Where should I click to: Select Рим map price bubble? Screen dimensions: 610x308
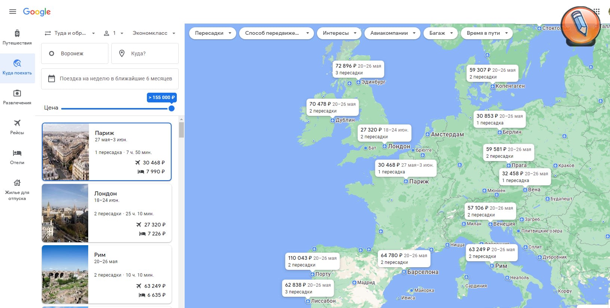click(492, 253)
